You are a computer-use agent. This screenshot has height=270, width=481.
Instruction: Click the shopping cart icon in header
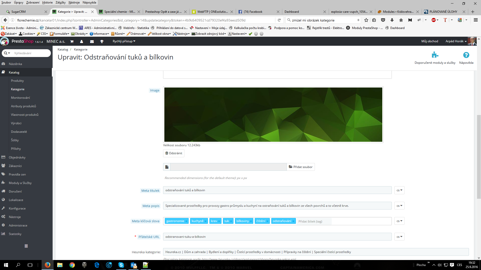click(x=72, y=41)
